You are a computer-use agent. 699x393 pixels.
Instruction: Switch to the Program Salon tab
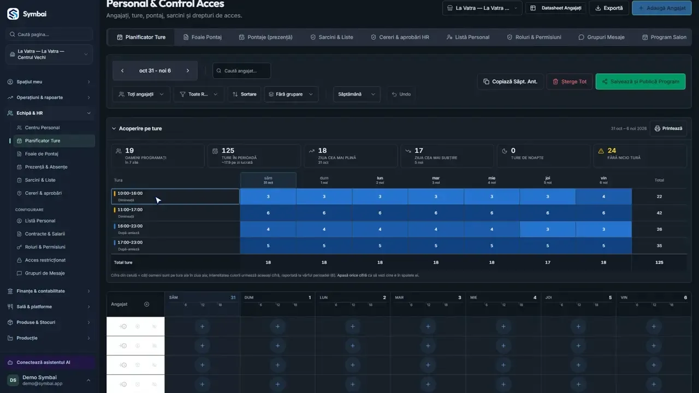(664, 37)
